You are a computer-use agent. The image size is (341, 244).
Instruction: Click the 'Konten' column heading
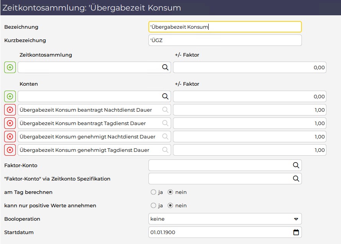[x=29, y=84]
